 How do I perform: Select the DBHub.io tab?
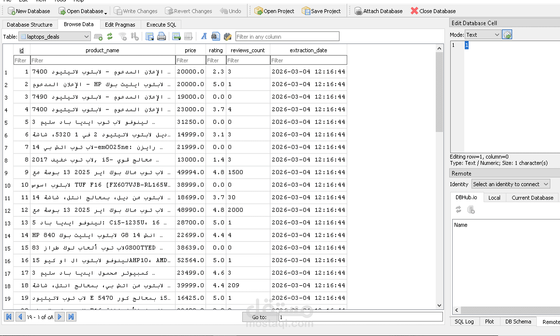467,197
